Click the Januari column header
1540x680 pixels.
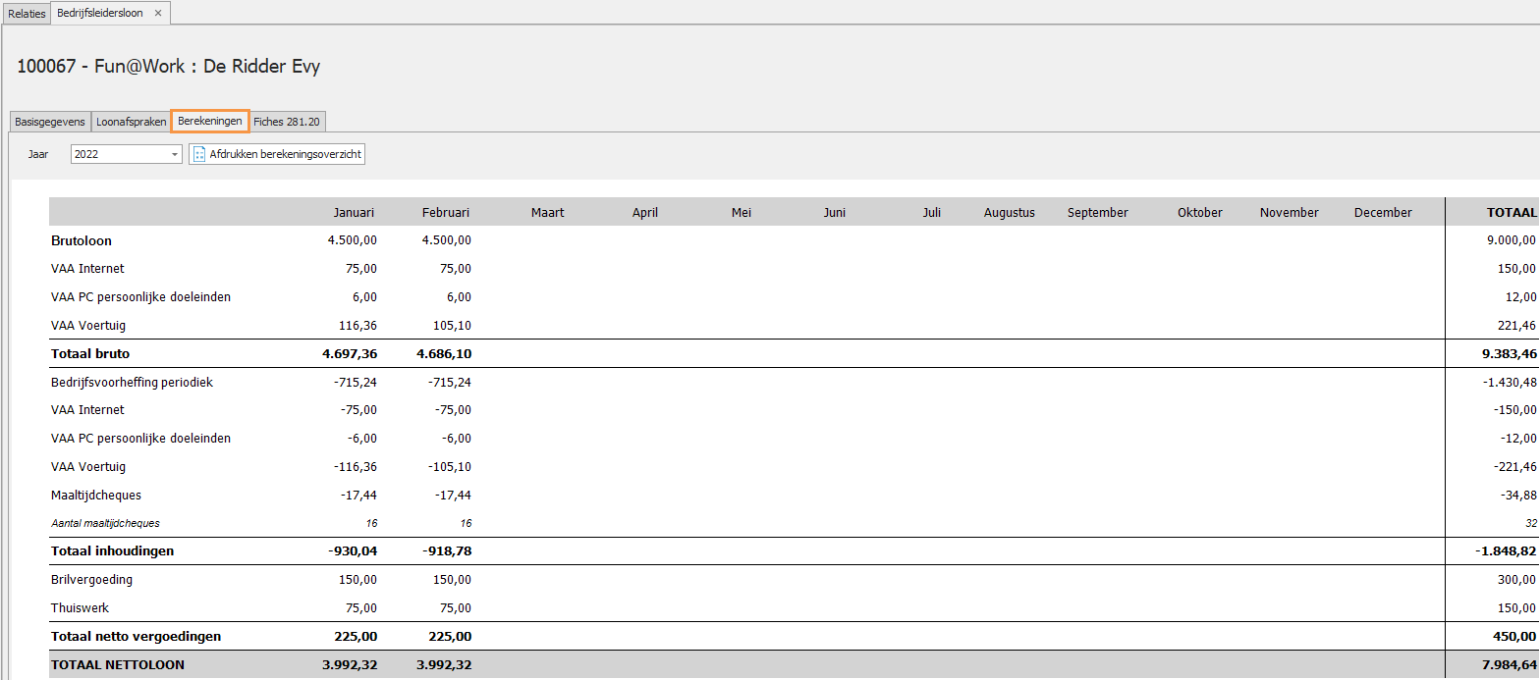point(355,212)
